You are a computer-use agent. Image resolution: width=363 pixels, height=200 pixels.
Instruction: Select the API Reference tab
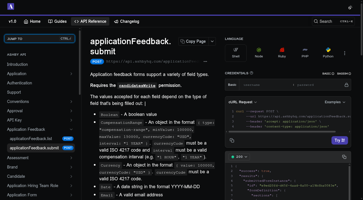90,21
